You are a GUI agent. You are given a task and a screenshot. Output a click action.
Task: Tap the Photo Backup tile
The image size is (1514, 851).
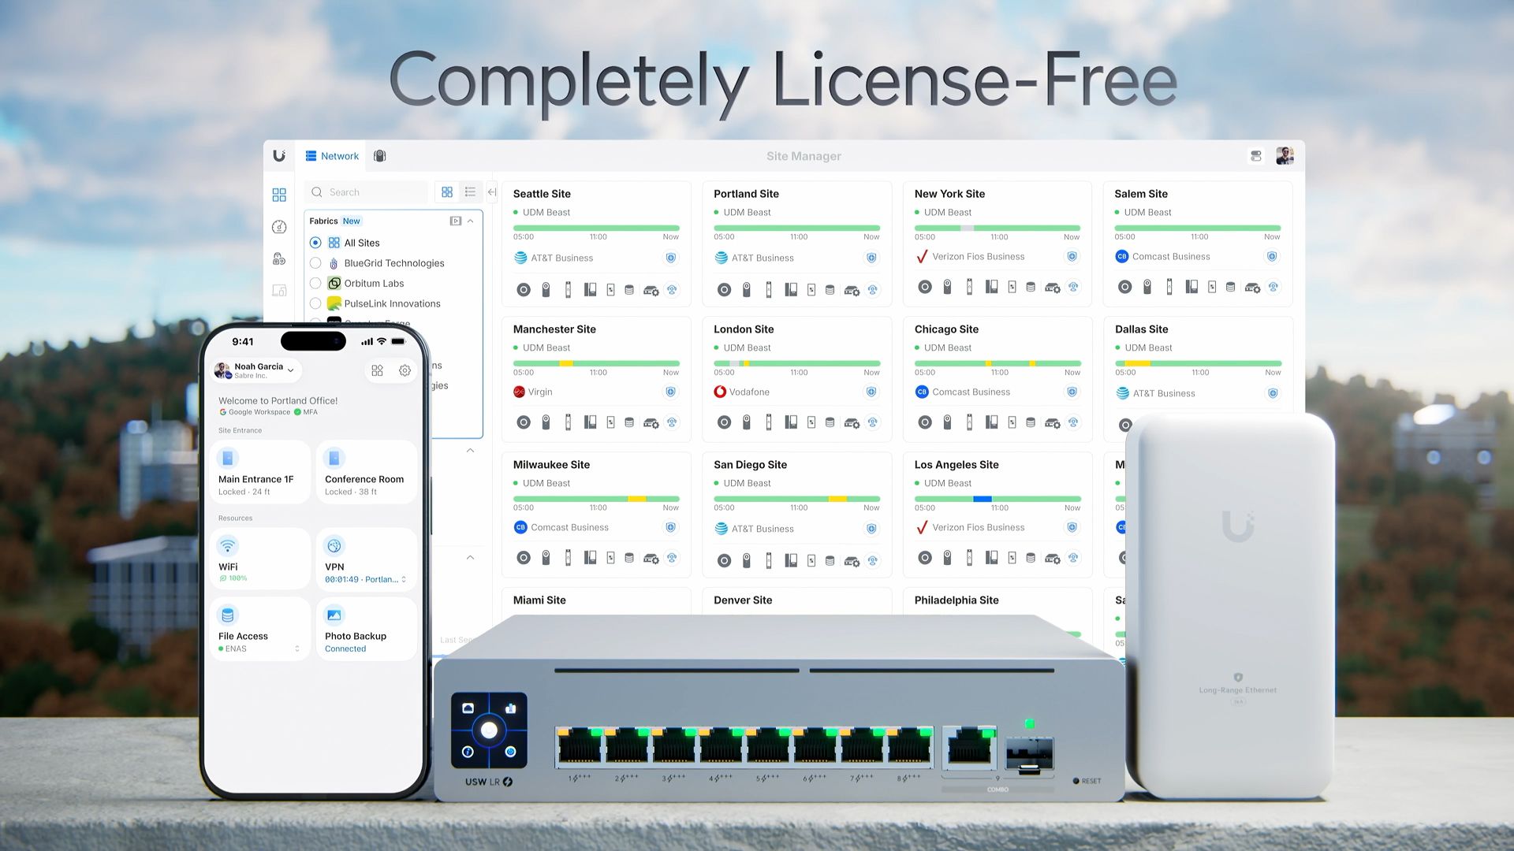(367, 628)
